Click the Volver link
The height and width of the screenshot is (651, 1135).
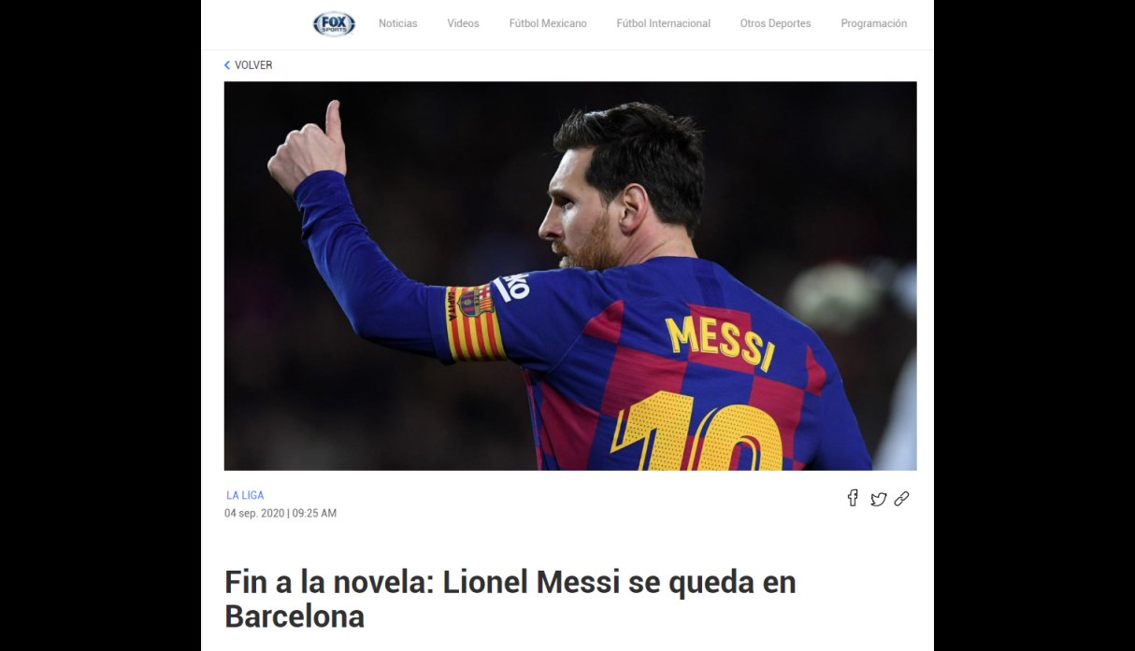coord(253,65)
